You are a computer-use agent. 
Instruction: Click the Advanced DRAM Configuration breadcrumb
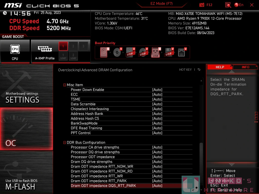[x=107, y=70]
